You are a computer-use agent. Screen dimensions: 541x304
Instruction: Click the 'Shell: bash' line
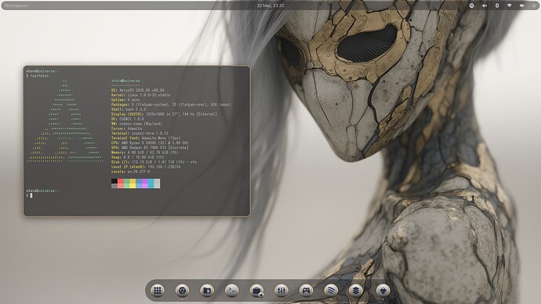[x=129, y=109]
